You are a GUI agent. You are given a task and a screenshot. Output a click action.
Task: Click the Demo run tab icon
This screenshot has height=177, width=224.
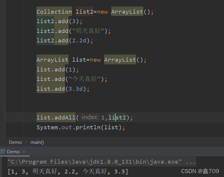point(2,152)
